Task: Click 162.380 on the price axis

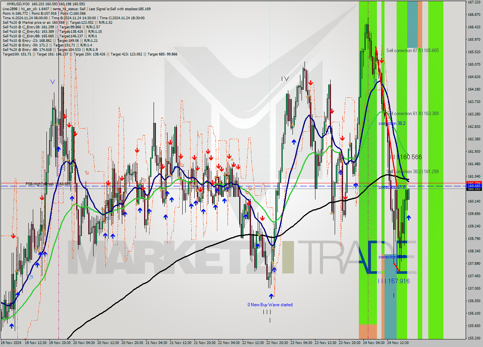Action: click(474, 139)
